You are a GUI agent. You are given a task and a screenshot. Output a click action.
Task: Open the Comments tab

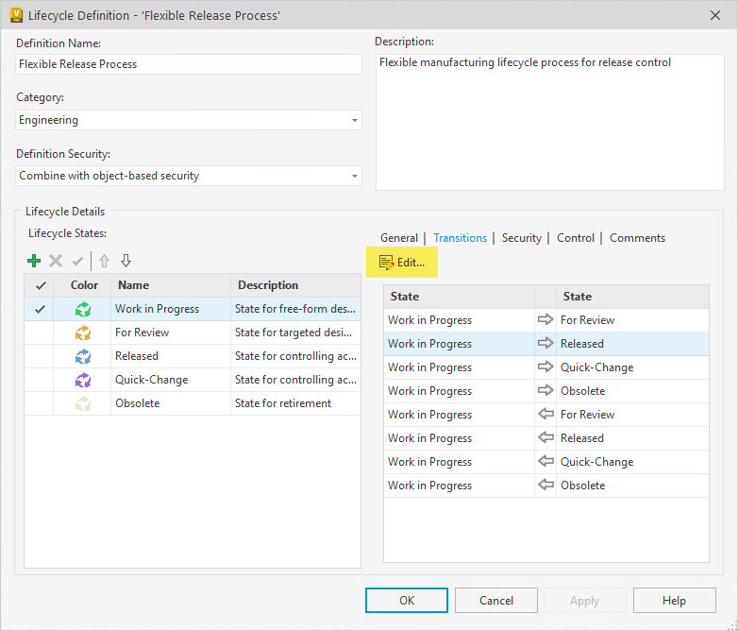click(637, 238)
